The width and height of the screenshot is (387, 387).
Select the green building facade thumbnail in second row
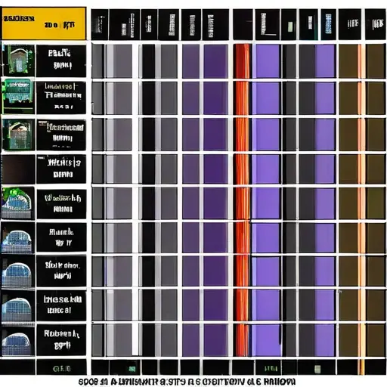[x=18, y=96]
